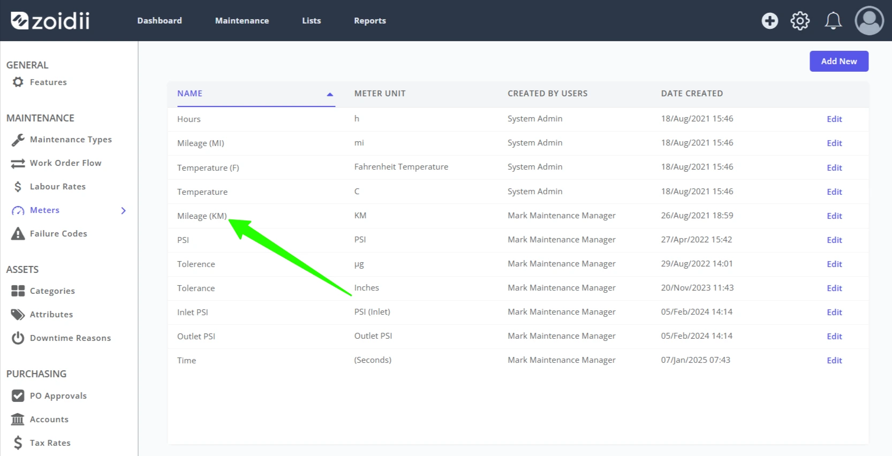Open Accounts under Purchasing
The width and height of the screenshot is (892, 456).
pos(49,420)
